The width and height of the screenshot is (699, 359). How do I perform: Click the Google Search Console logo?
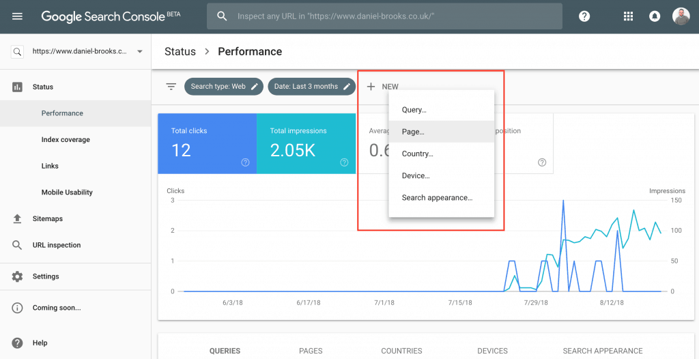[x=111, y=16]
